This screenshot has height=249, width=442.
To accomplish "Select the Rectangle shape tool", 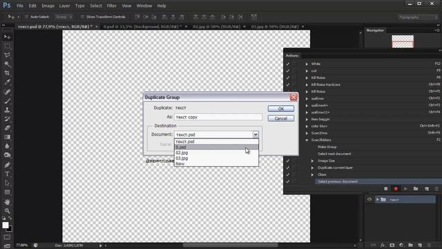I will (x=7, y=192).
